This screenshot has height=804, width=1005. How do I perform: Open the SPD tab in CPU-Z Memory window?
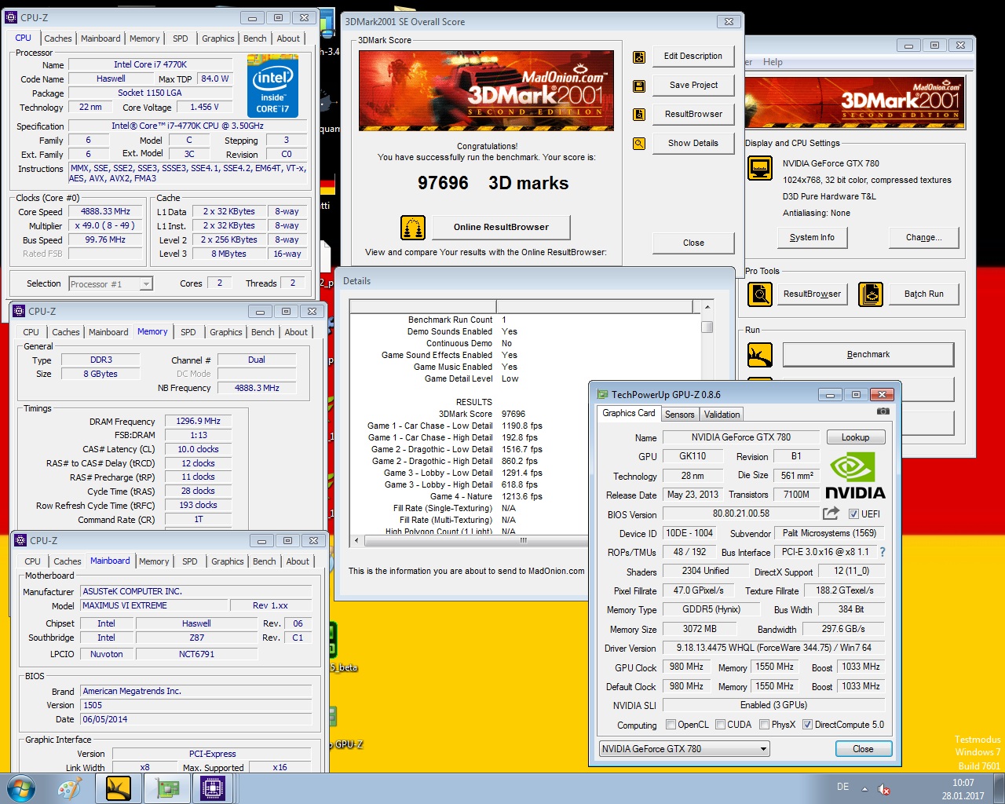pos(188,332)
